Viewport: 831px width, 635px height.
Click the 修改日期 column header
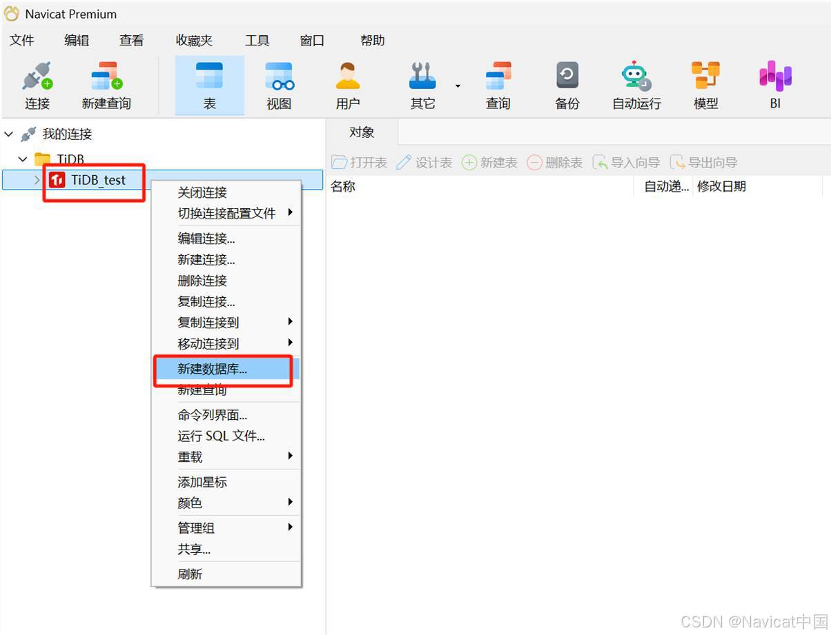coord(721,186)
